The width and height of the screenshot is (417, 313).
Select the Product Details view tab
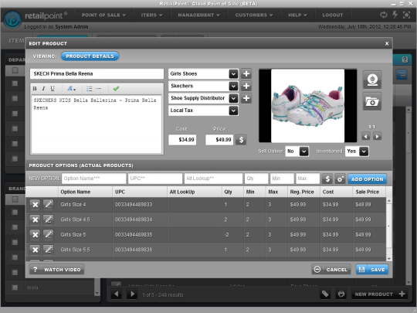90,56
